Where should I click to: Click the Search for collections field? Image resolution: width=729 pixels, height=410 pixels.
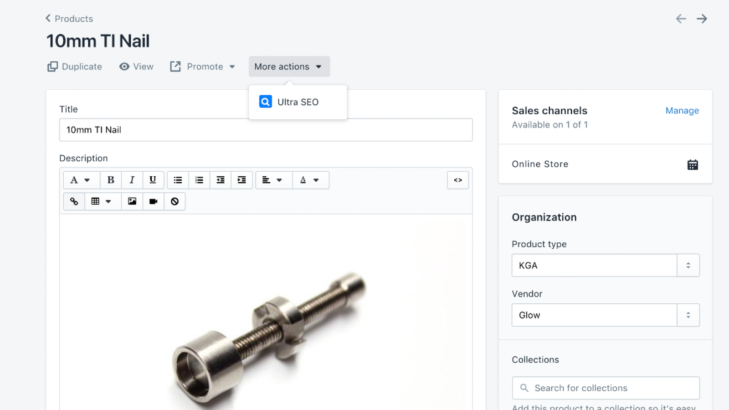coord(605,388)
